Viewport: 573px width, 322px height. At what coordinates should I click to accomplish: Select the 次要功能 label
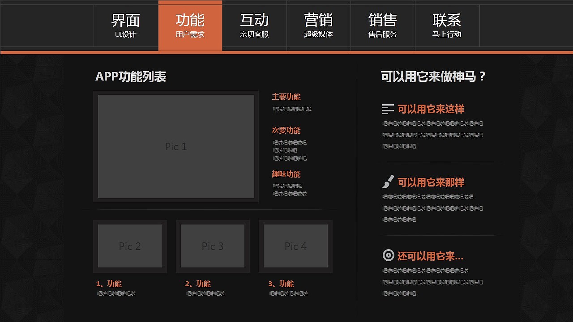coord(286,130)
